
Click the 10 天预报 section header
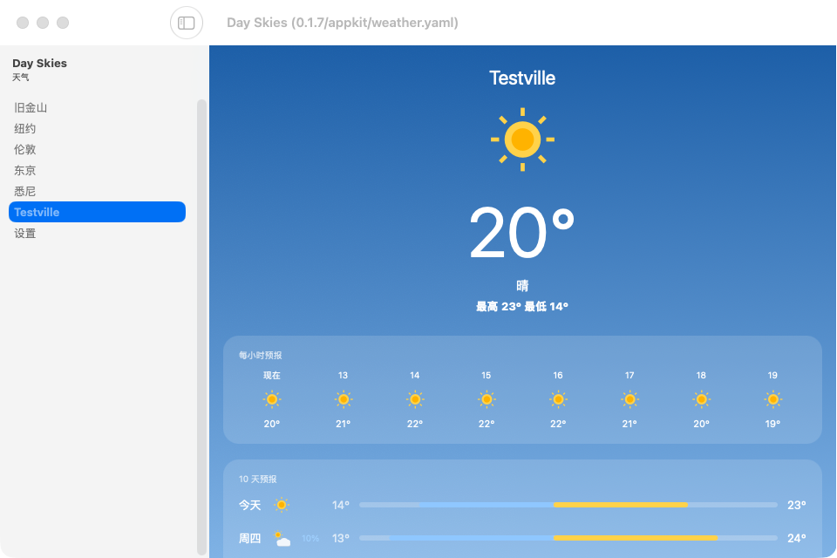(x=257, y=479)
